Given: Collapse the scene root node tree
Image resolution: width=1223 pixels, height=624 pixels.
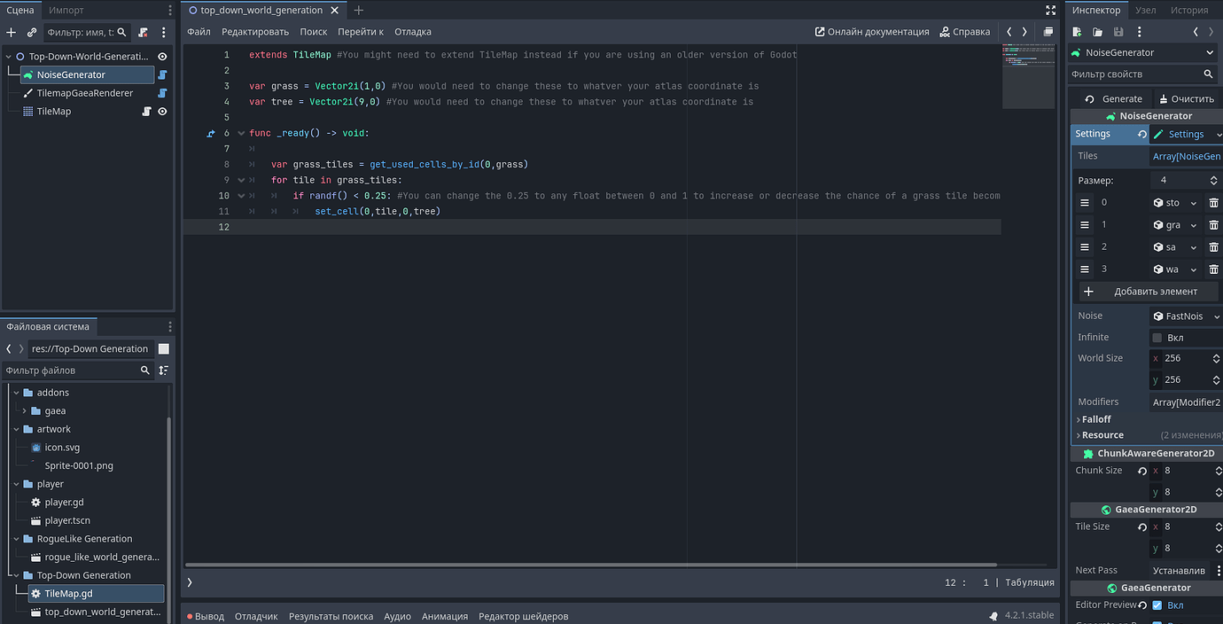Looking at the screenshot, I should coord(9,55).
